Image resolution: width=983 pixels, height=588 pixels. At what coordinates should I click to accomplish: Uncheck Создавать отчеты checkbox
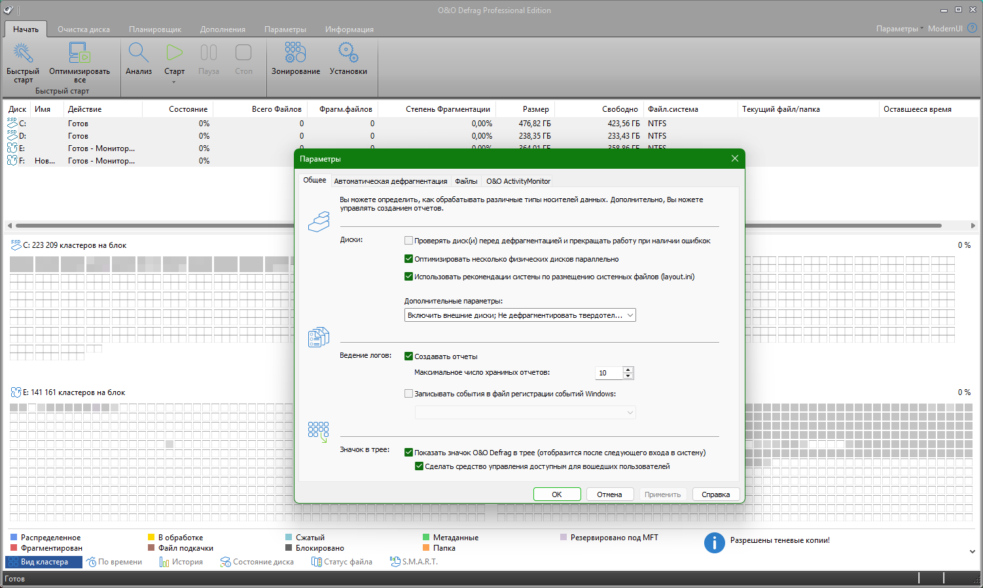pos(409,356)
